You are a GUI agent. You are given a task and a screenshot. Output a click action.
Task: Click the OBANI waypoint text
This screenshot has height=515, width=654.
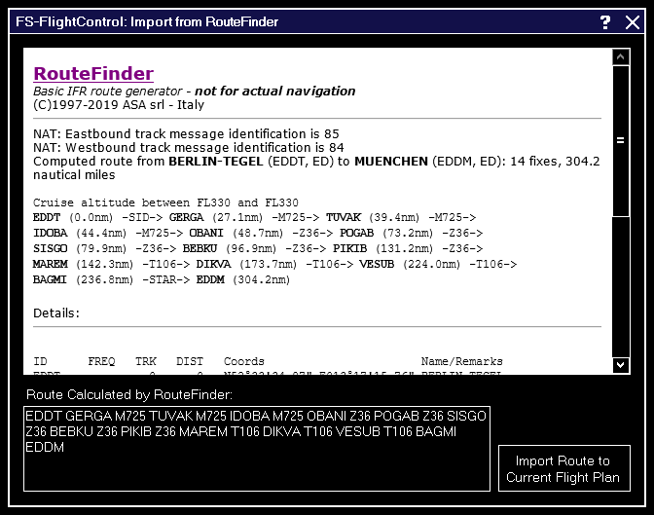(x=206, y=233)
